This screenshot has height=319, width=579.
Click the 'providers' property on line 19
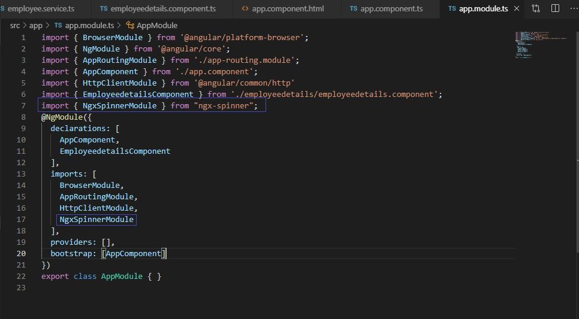coord(71,242)
